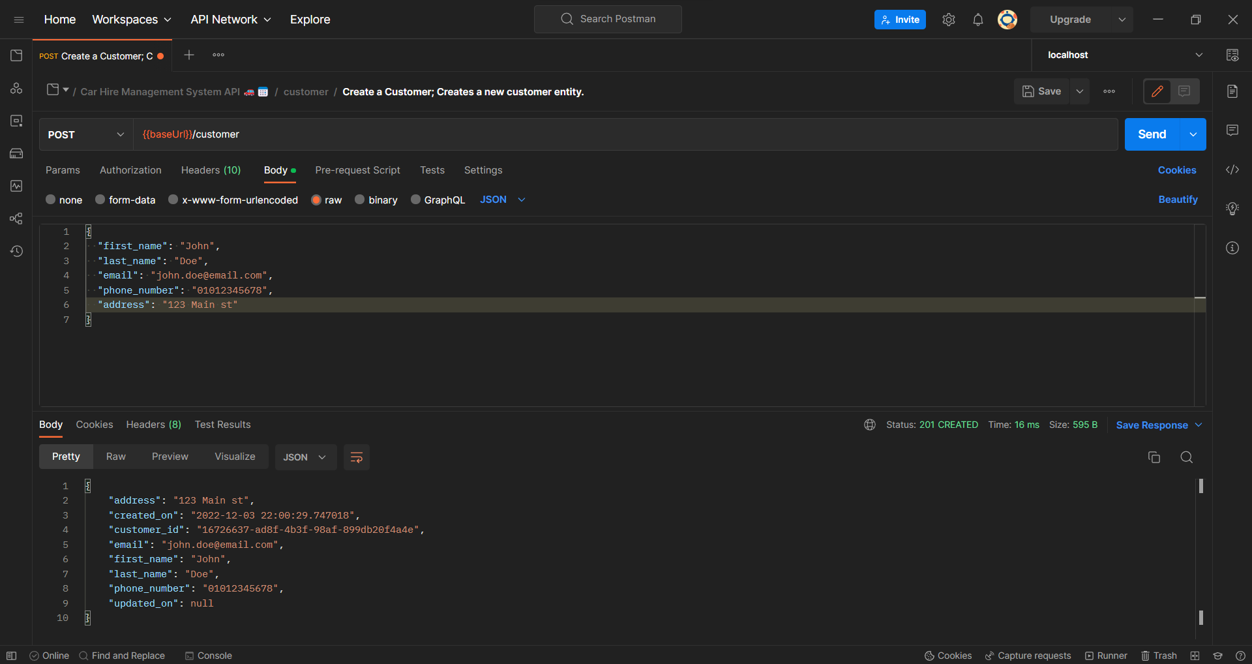Screen dimensions: 1252x664
Task: Open Trash in status bar
Action: pyautogui.click(x=1159, y=656)
